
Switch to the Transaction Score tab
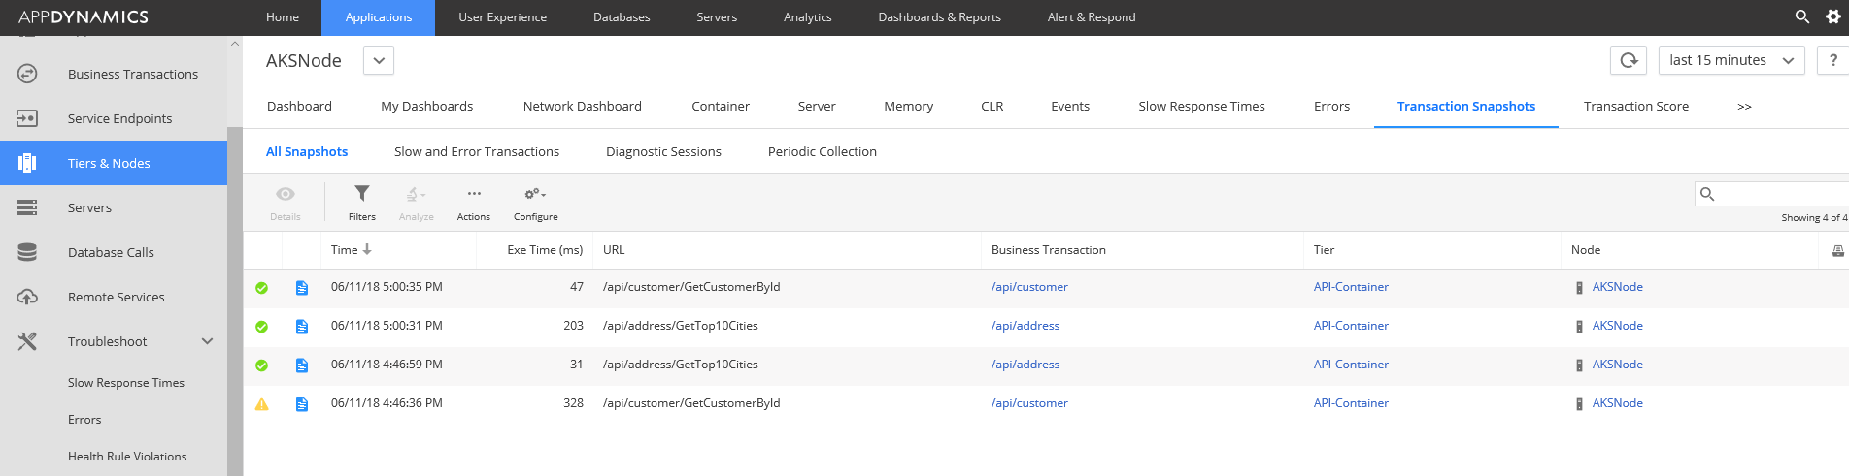tap(1635, 107)
